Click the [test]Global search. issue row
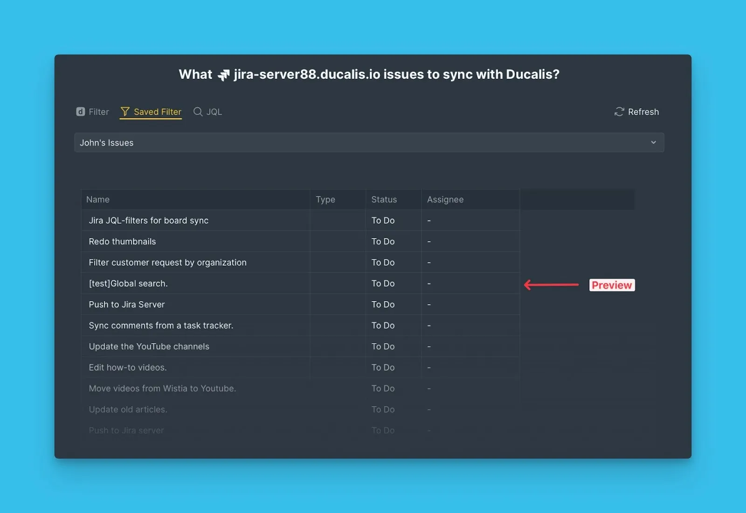This screenshot has height=513, width=746. pos(128,283)
